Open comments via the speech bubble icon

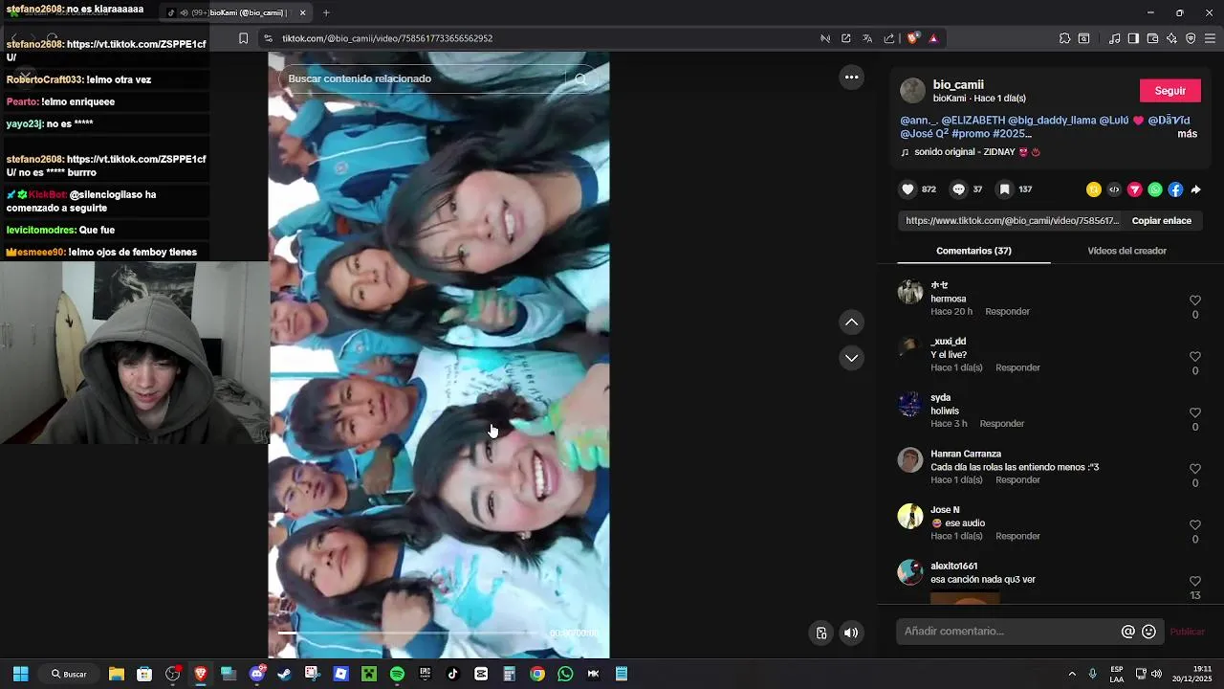point(958,189)
